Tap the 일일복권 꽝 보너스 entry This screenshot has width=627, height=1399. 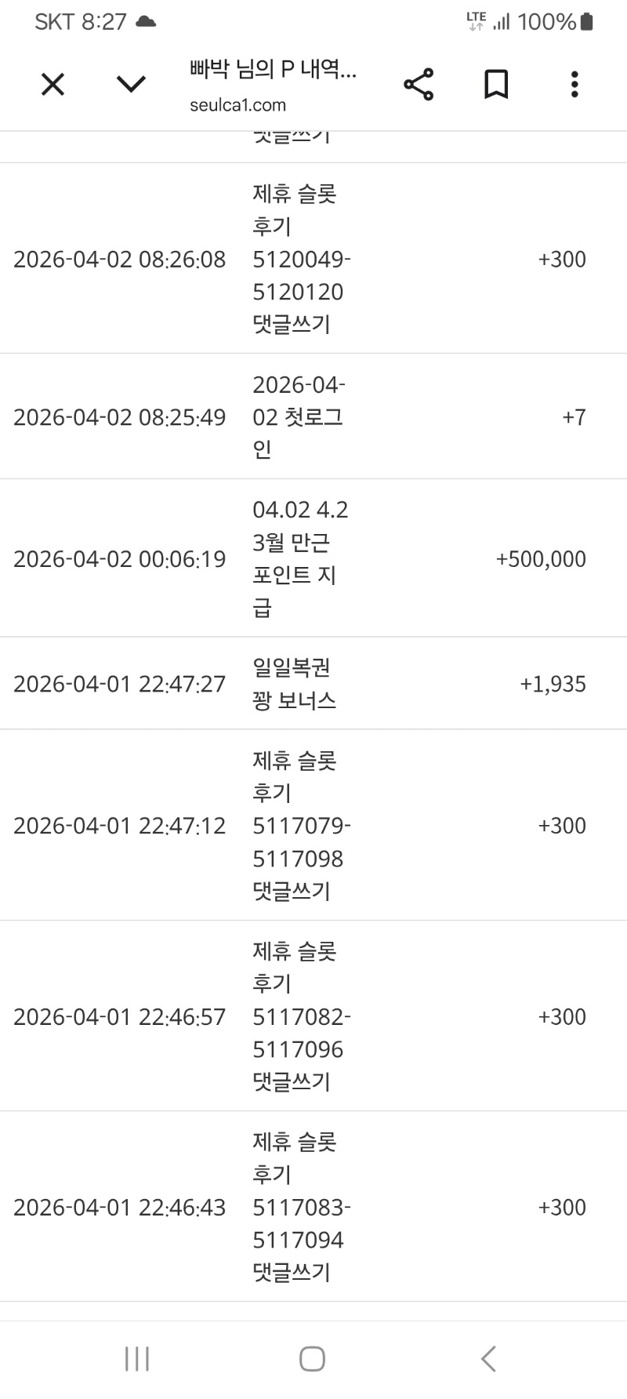pyautogui.click(x=294, y=684)
